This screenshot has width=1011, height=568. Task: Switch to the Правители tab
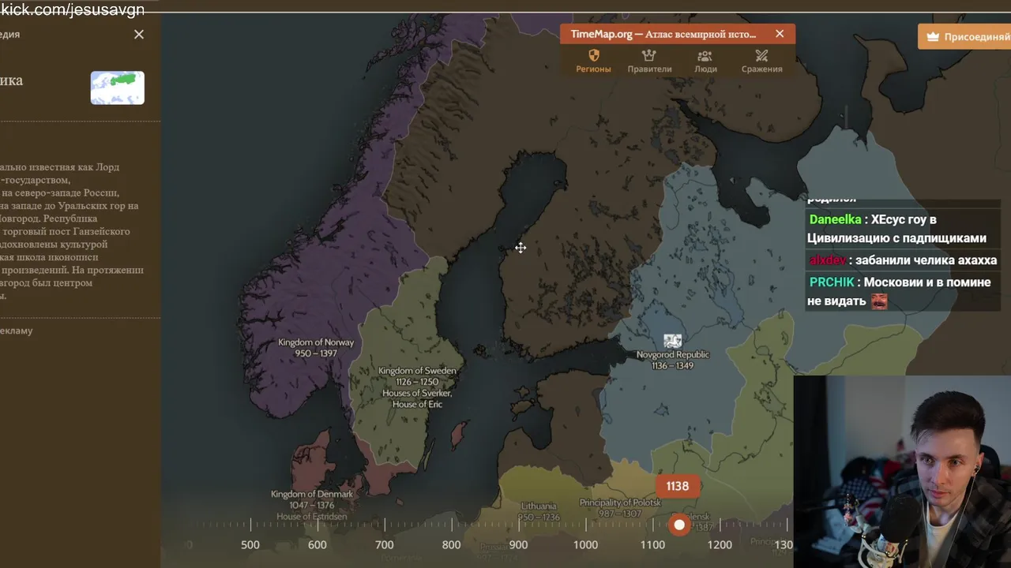click(649, 61)
